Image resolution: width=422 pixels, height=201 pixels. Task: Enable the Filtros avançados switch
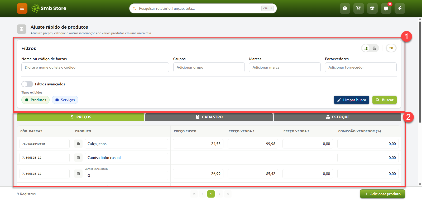click(27, 84)
